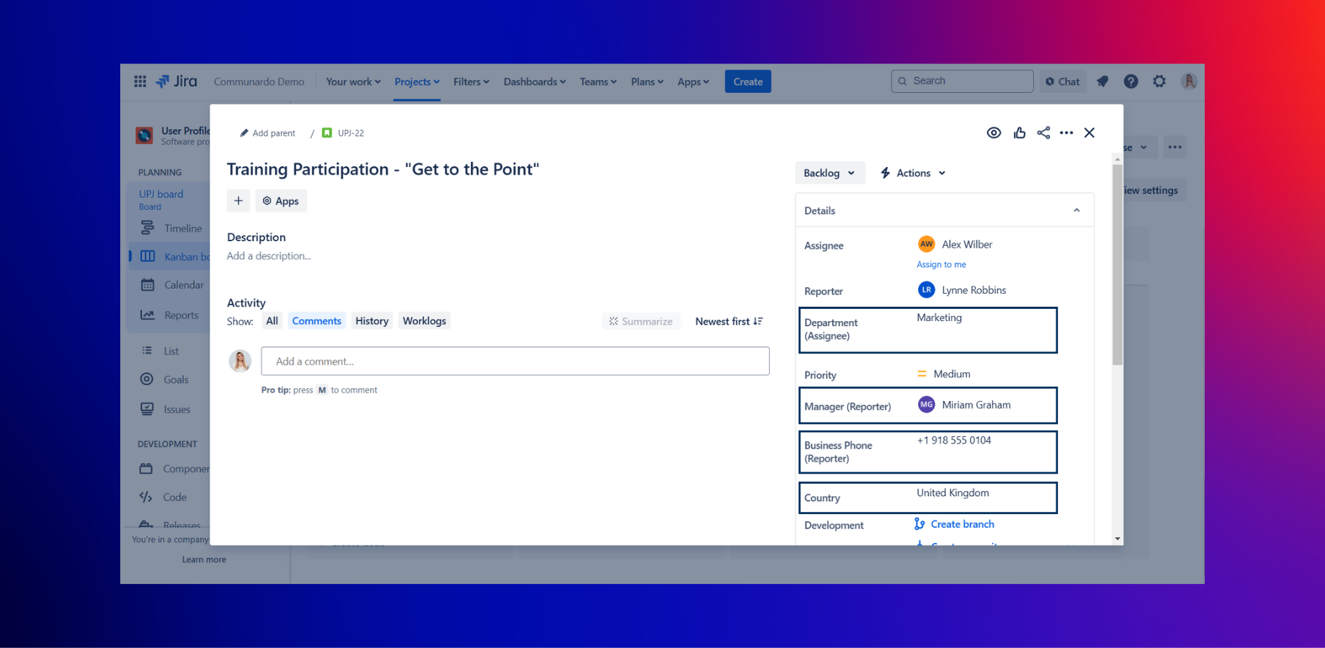Open the user profile avatar menu

[1189, 81]
